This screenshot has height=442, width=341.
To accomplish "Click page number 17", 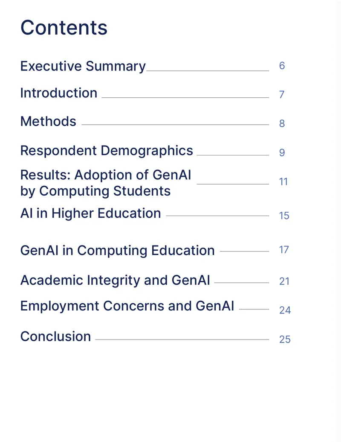I will tap(284, 250).
